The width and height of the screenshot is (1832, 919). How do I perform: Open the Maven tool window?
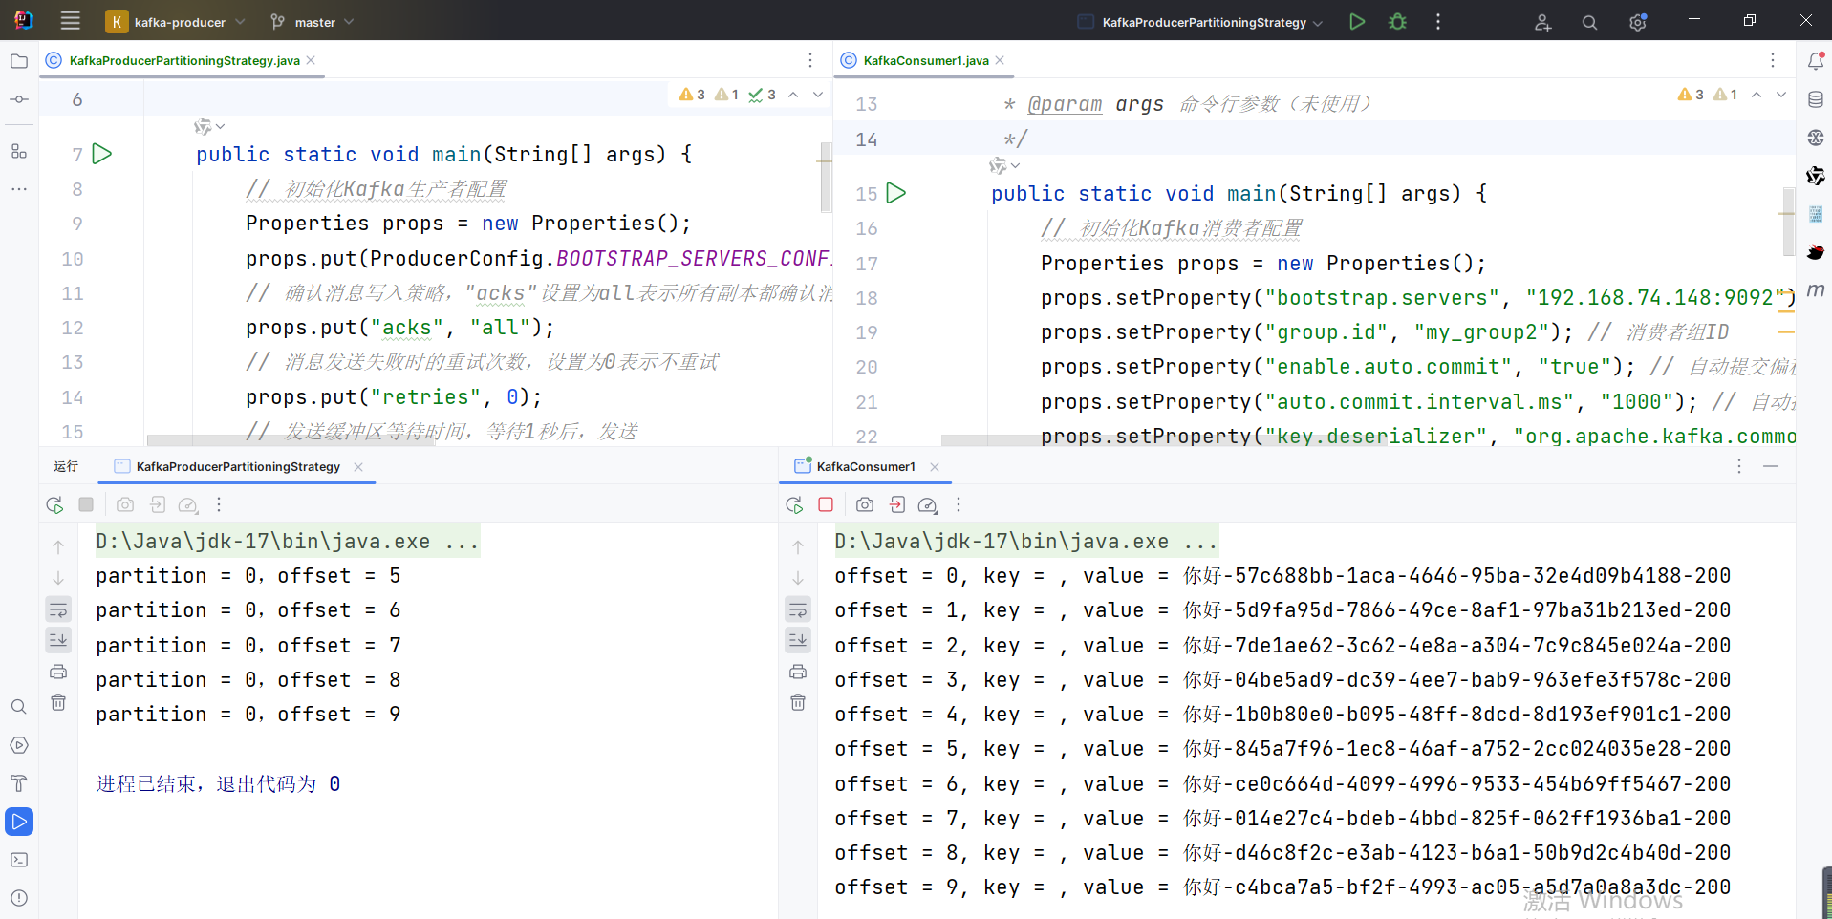(x=1816, y=289)
